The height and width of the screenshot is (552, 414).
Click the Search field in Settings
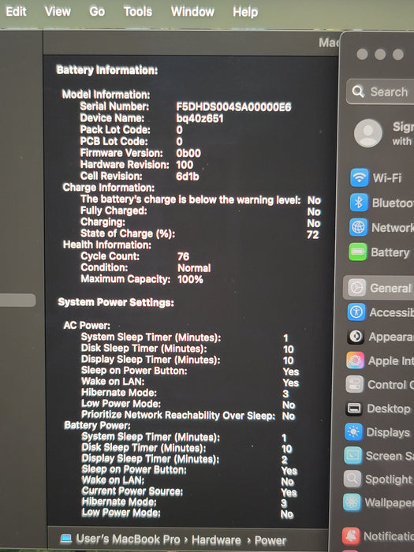tap(381, 92)
